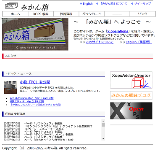
Task: Click update history scrollbar down arrow
Action: point(103,138)
